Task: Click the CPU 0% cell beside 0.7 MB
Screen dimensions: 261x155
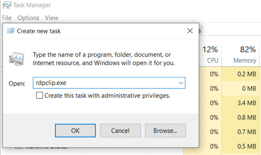Action: point(210,132)
